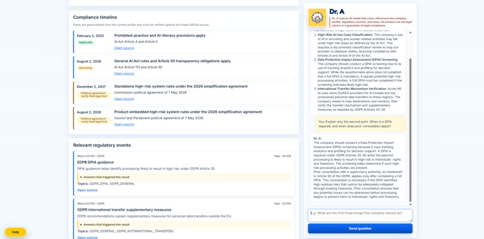The image size is (484, 239).
Task: Open source link for August 2, 2028 entry
Action: pyautogui.click(x=124, y=125)
